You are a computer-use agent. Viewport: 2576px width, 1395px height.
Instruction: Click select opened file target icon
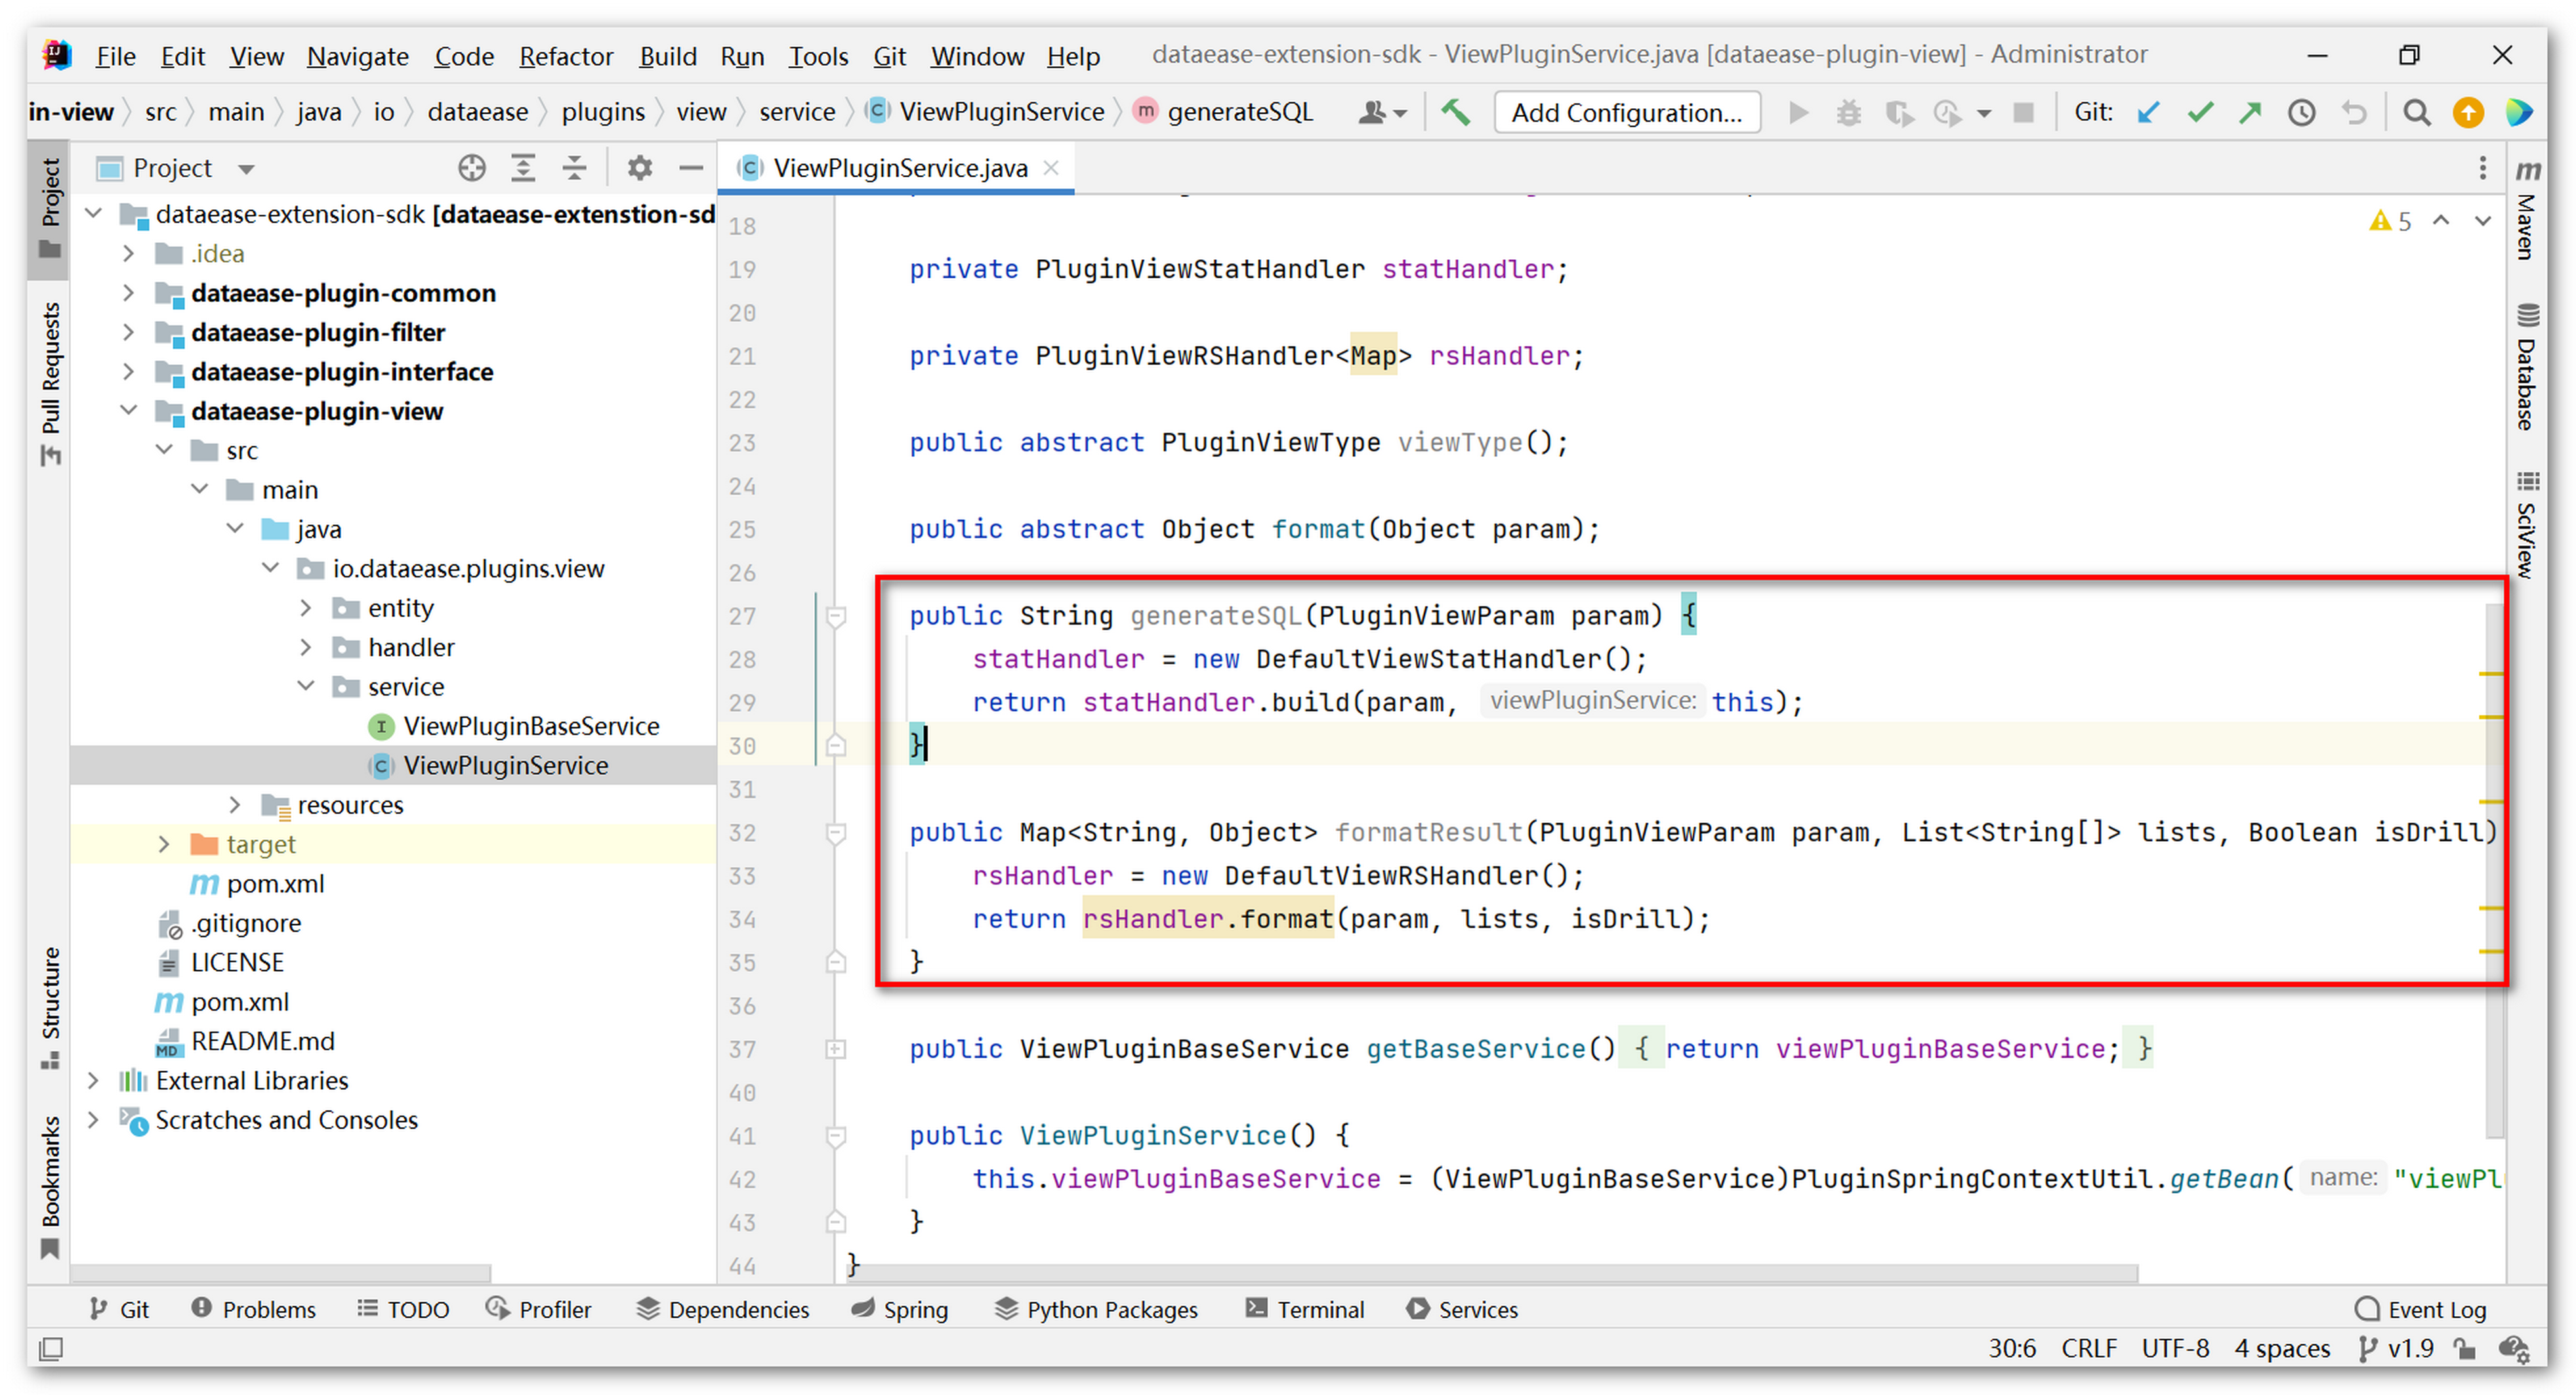click(471, 168)
